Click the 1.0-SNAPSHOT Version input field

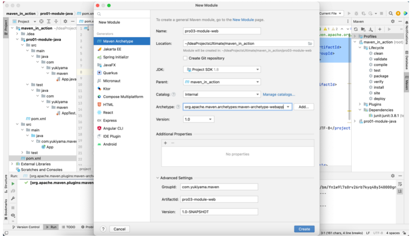219,212
